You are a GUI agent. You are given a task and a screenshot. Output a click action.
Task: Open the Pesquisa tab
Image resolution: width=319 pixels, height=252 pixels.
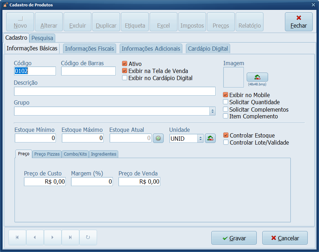click(42, 38)
